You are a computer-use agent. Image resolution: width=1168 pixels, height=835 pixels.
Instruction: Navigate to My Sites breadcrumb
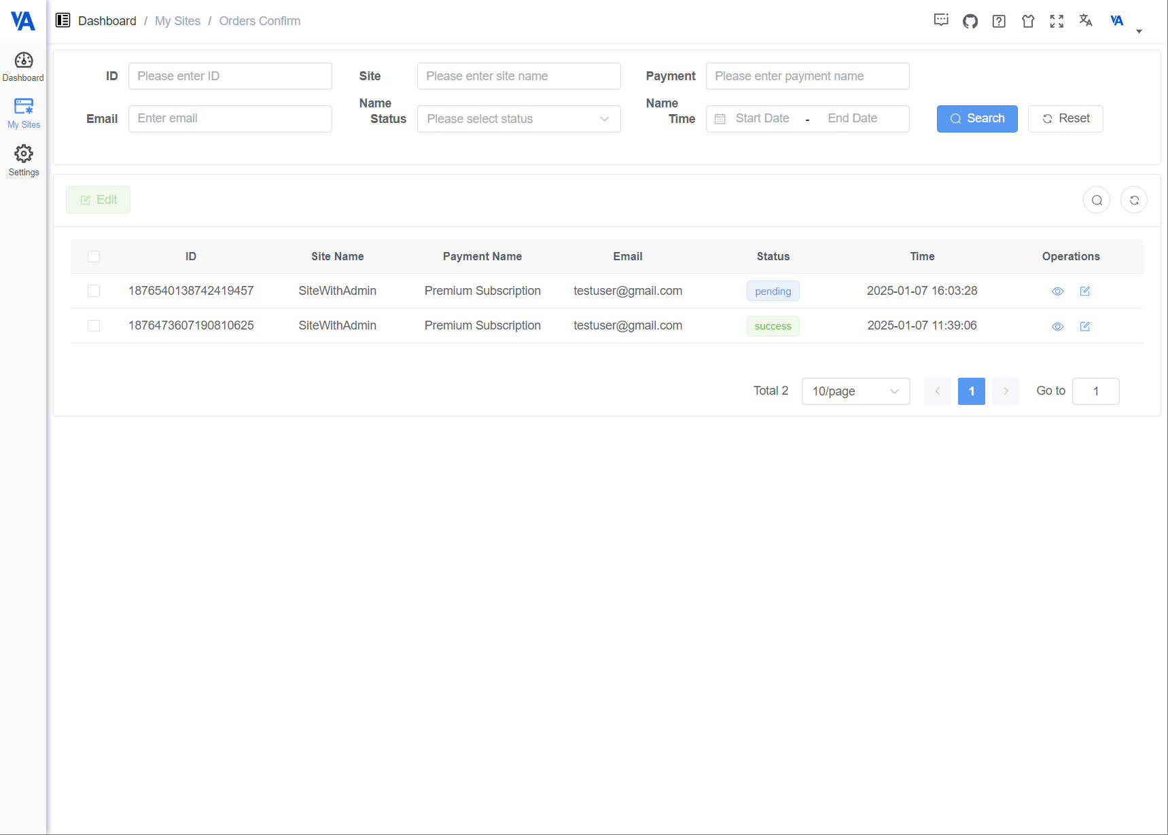click(x=177, y=20)
